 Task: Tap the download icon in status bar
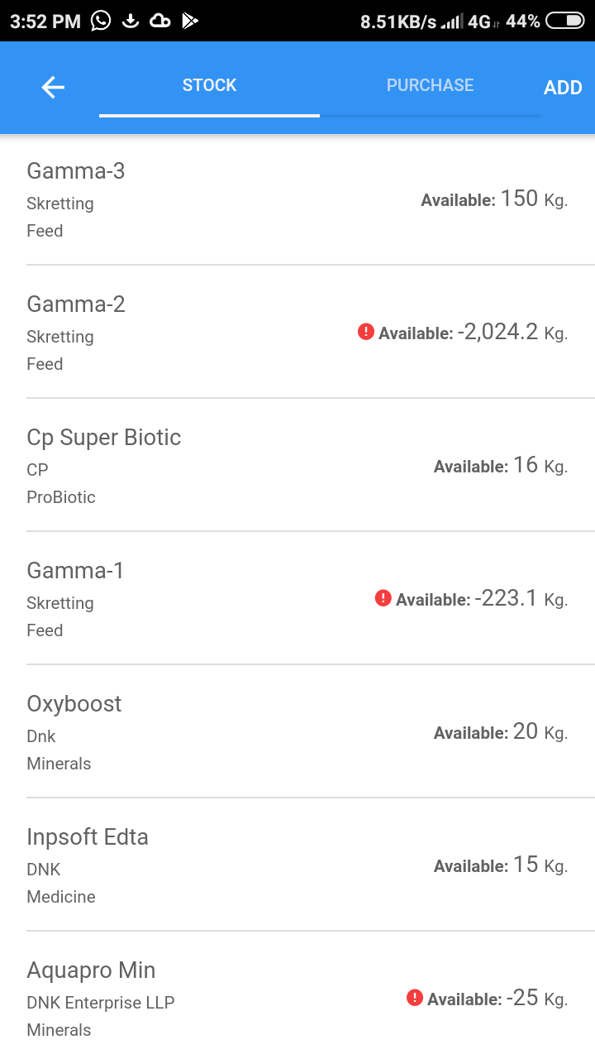coord(130,21)
